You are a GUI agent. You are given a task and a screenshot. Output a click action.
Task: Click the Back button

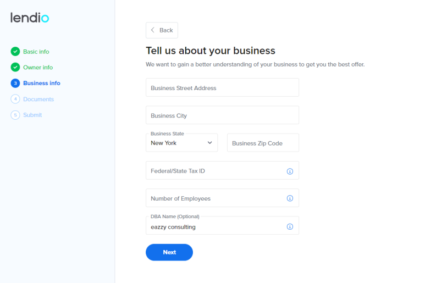coord(162,30)
